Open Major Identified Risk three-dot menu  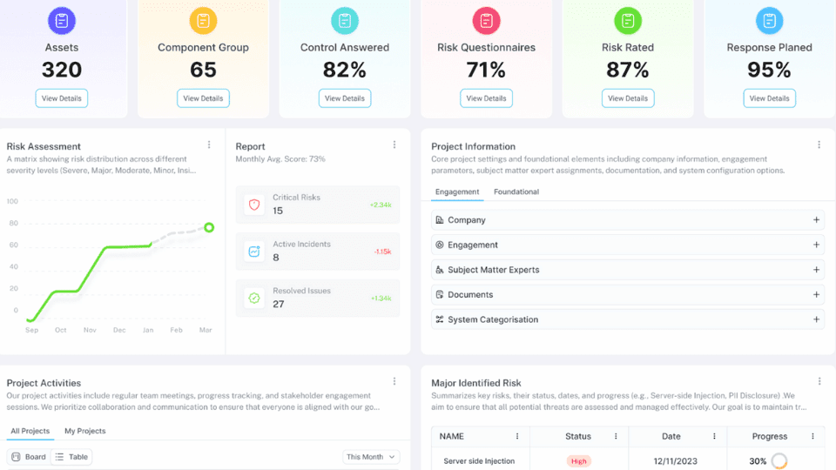(819, 381)
